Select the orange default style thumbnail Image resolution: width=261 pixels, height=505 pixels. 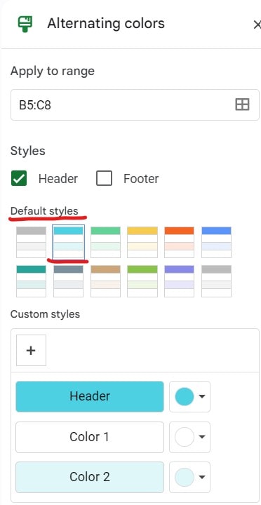179,242
